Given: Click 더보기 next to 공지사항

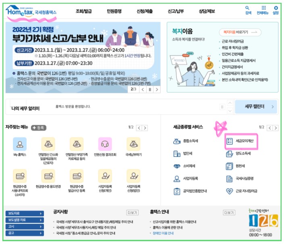Looking at the screenshot, I should [x=133, y=213].
